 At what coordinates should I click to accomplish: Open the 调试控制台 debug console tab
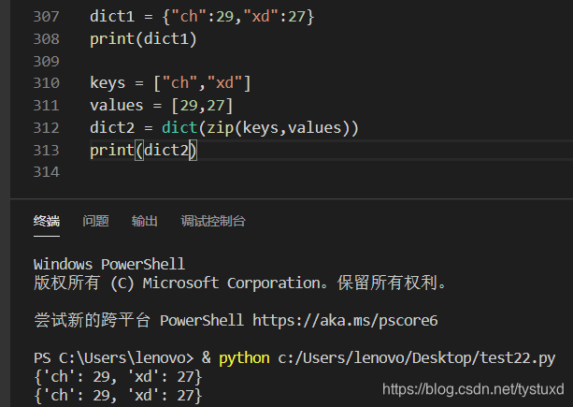coord(213,221)
